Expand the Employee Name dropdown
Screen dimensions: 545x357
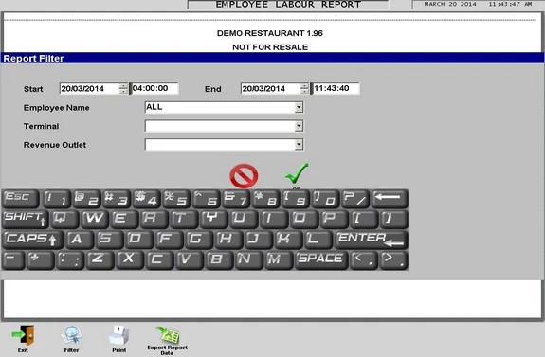[x=299, y=107]
